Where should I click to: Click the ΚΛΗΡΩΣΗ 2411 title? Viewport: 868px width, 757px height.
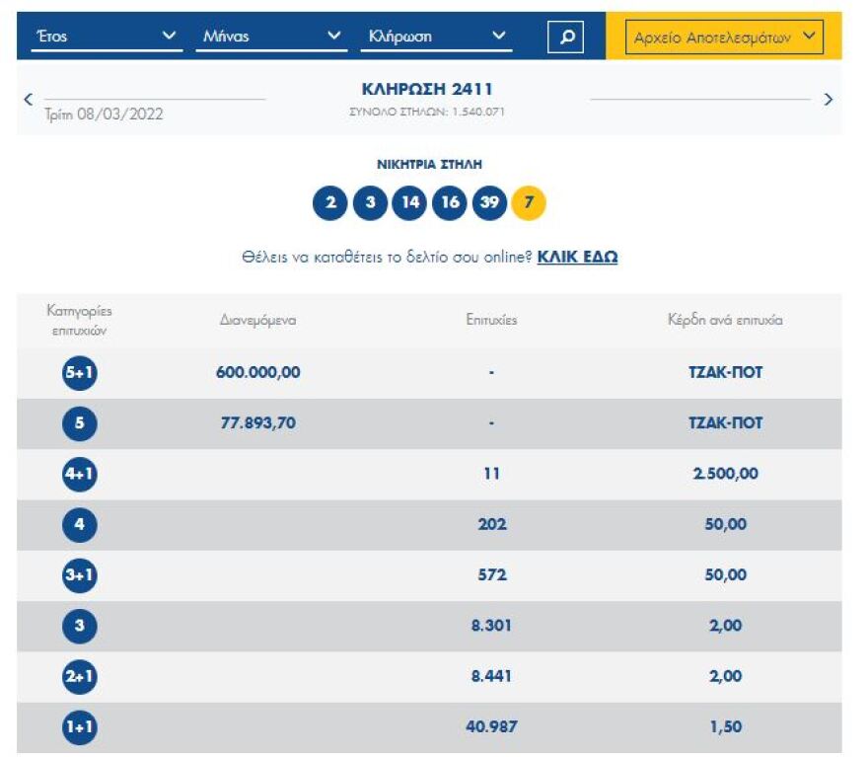(427, 90)
